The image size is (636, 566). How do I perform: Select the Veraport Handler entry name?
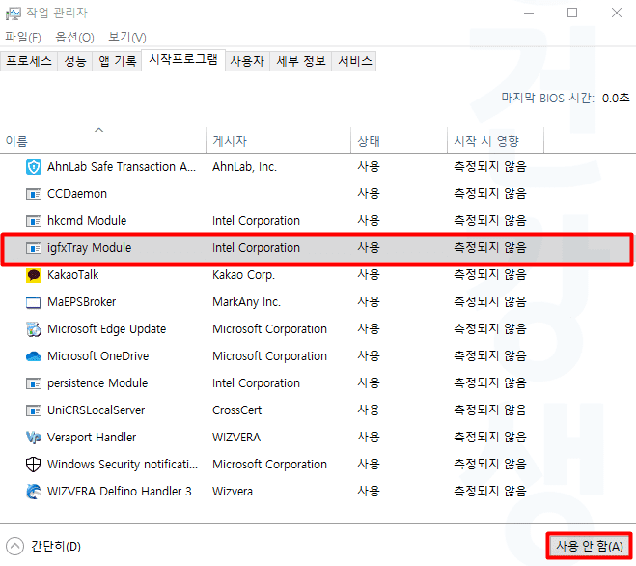coord(92,438)
